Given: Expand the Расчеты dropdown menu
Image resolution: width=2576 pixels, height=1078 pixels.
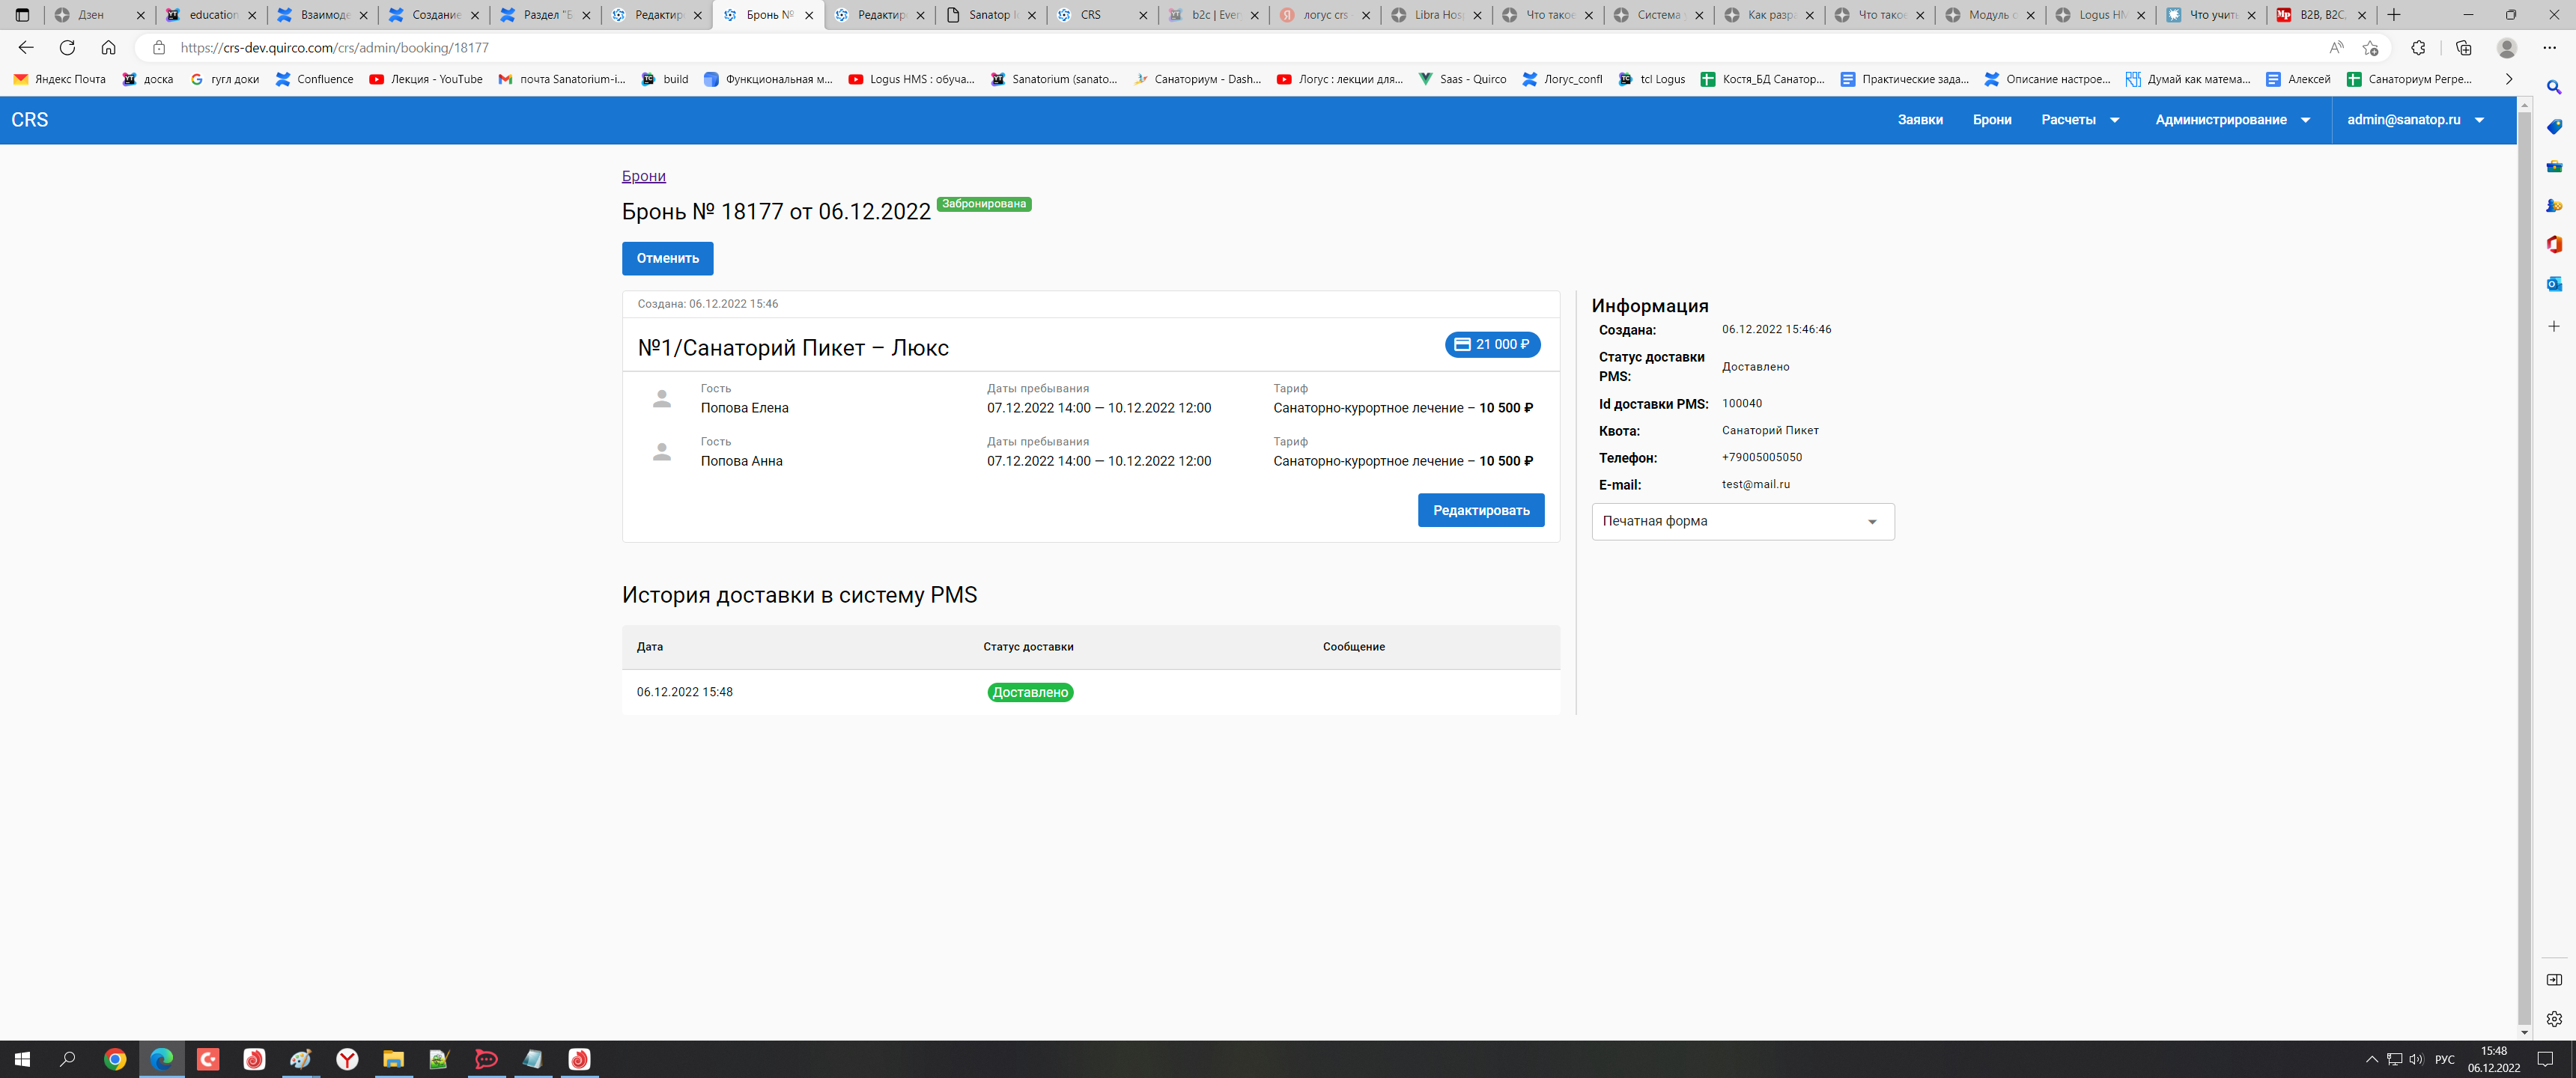Looking at the screenshot, I should coord(2080,120).
